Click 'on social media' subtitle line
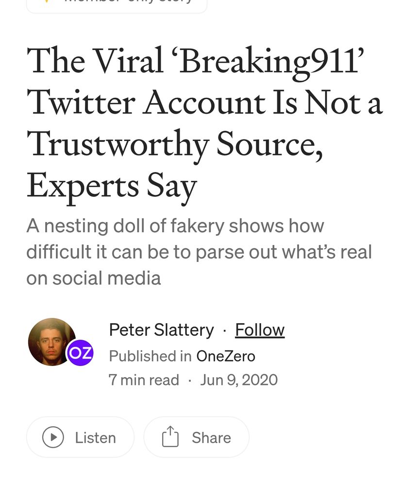 point(93,278)
